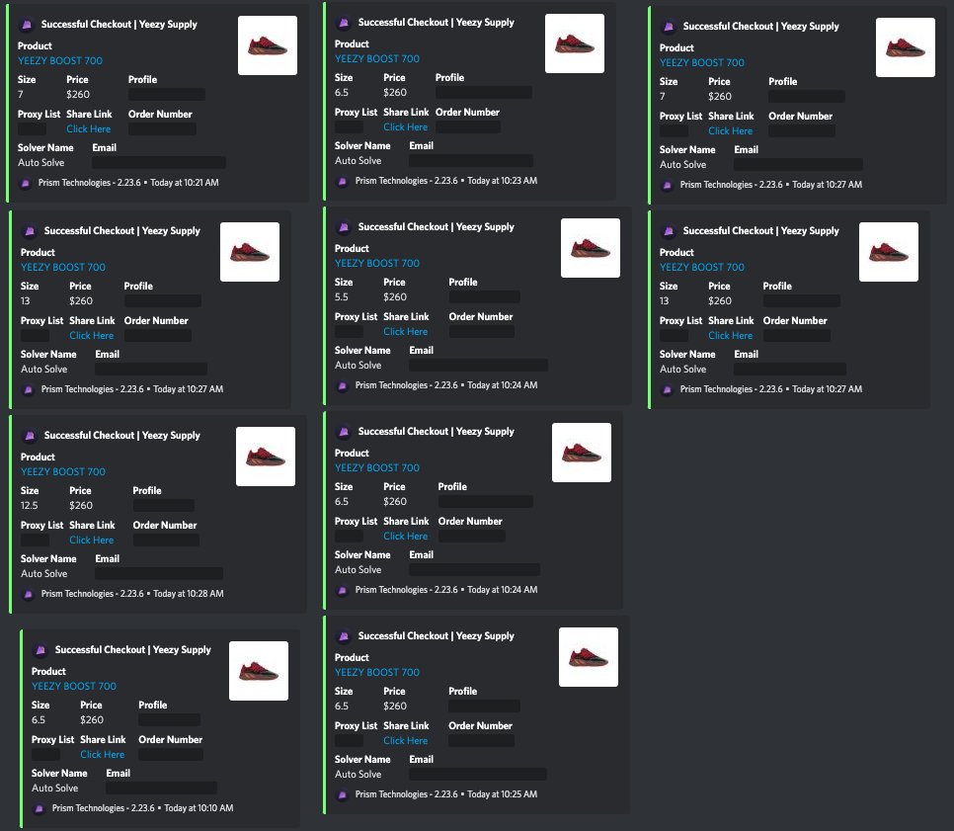Viewport: 954px width, 831px height.
Task: Follow Click Here link on size 7 10:27 AM checkout
Action: pyautogui.click(x=731, y=130)
